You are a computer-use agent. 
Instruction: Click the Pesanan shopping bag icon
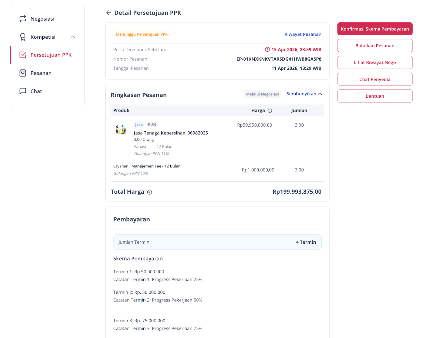[x=23, y=73]
